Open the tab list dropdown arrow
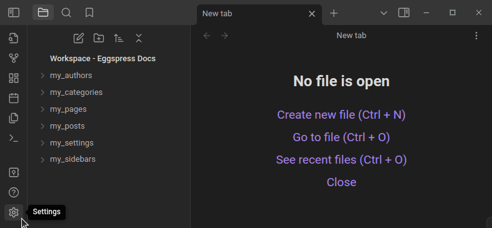The image size is (492, 228). pyautogui.click(x=383, y=13)
